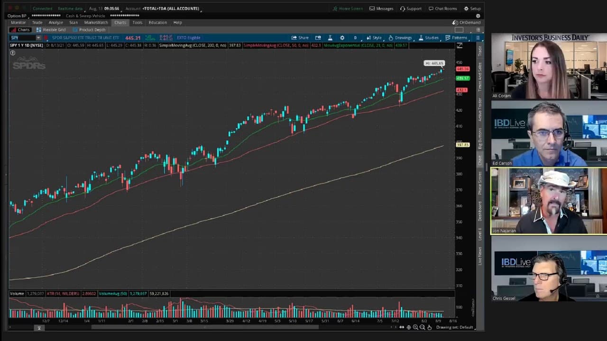
Task: Open the Drawings dropdown
Action: pos(400,38)
